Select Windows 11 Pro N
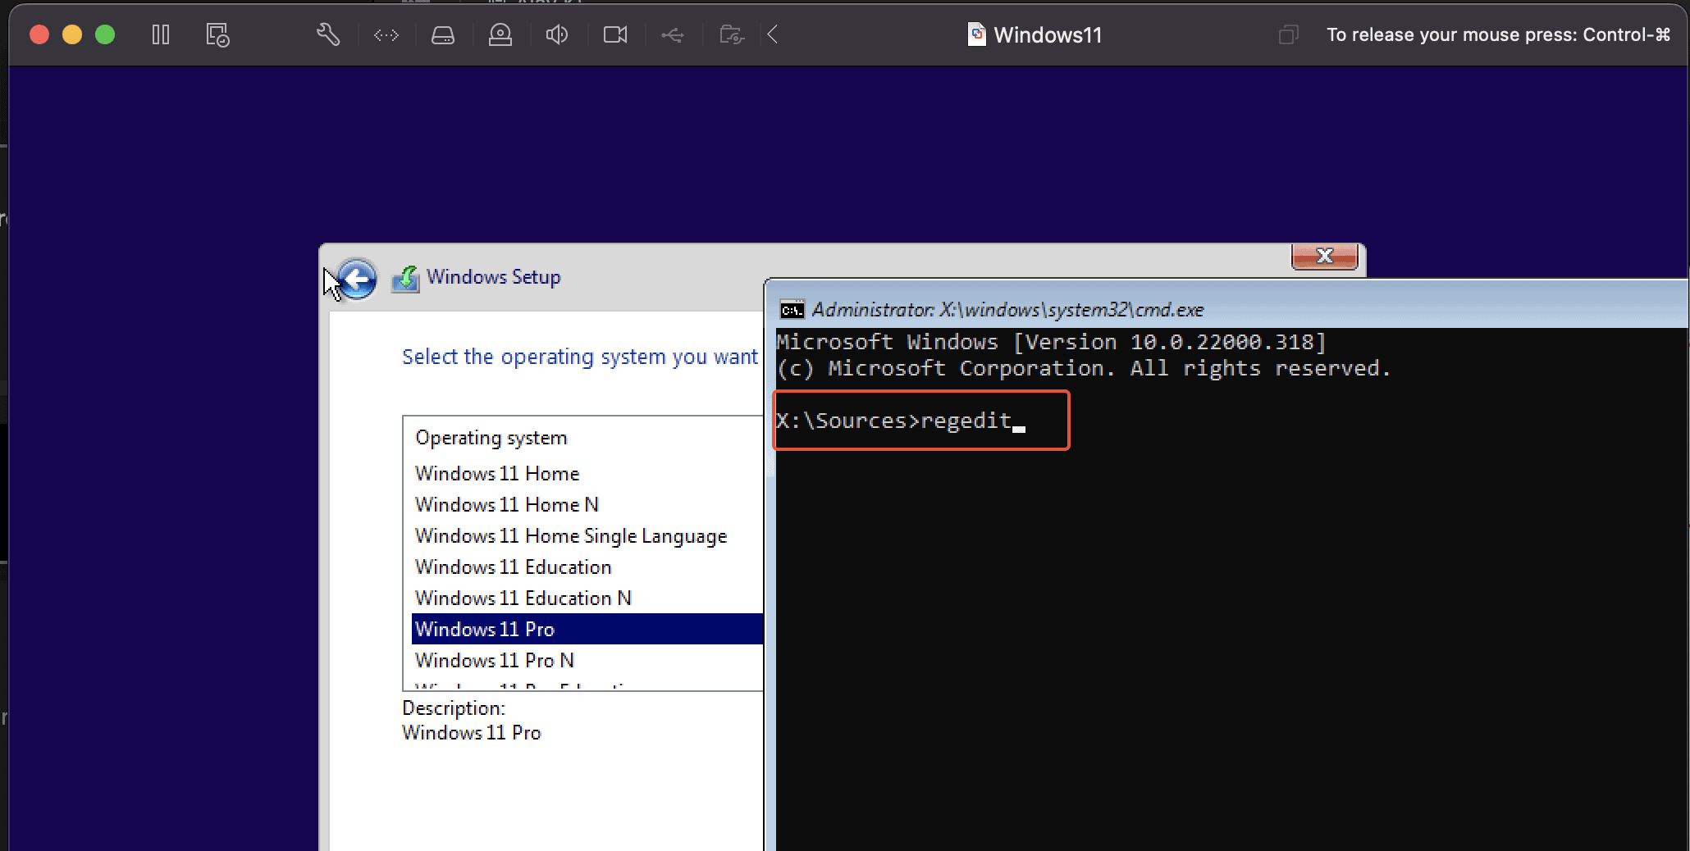1690x851 pixels. coord(587,661)
